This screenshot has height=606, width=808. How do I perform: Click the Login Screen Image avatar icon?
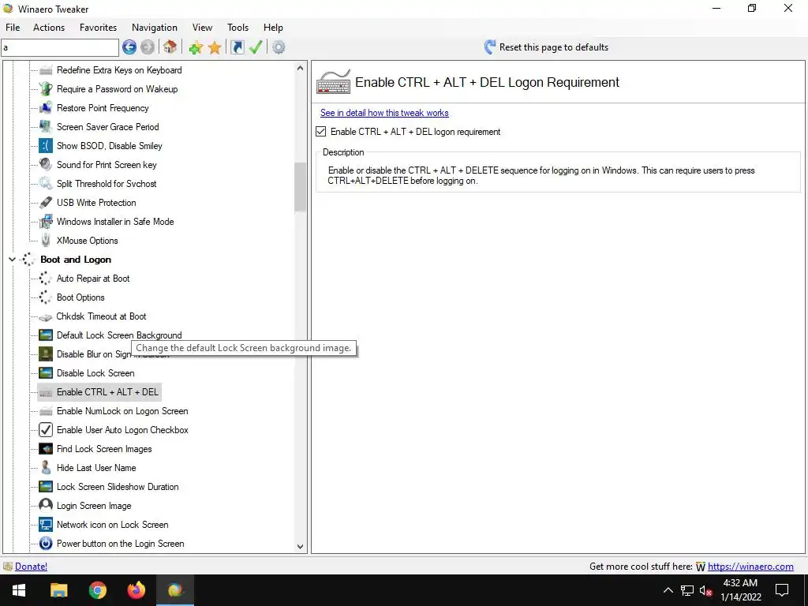[x=46, y=506]
